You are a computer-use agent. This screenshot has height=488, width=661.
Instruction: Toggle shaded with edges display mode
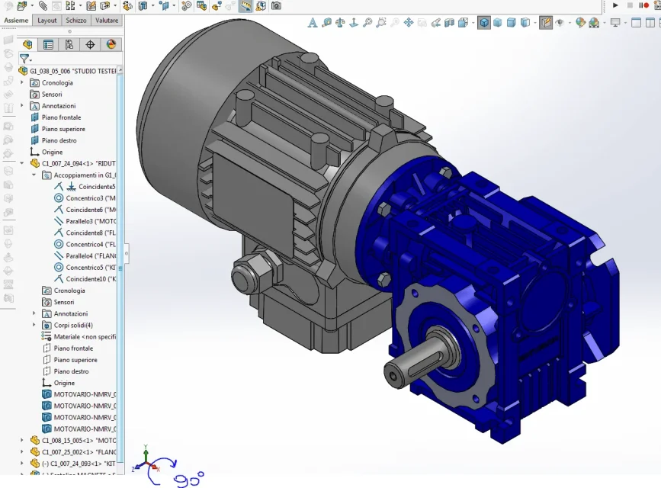click(x=484, y=22)
